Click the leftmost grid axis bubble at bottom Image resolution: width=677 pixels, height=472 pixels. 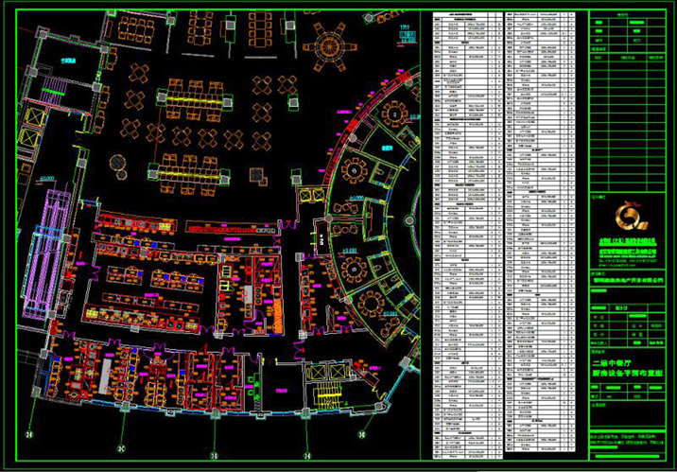pos(28,435)
